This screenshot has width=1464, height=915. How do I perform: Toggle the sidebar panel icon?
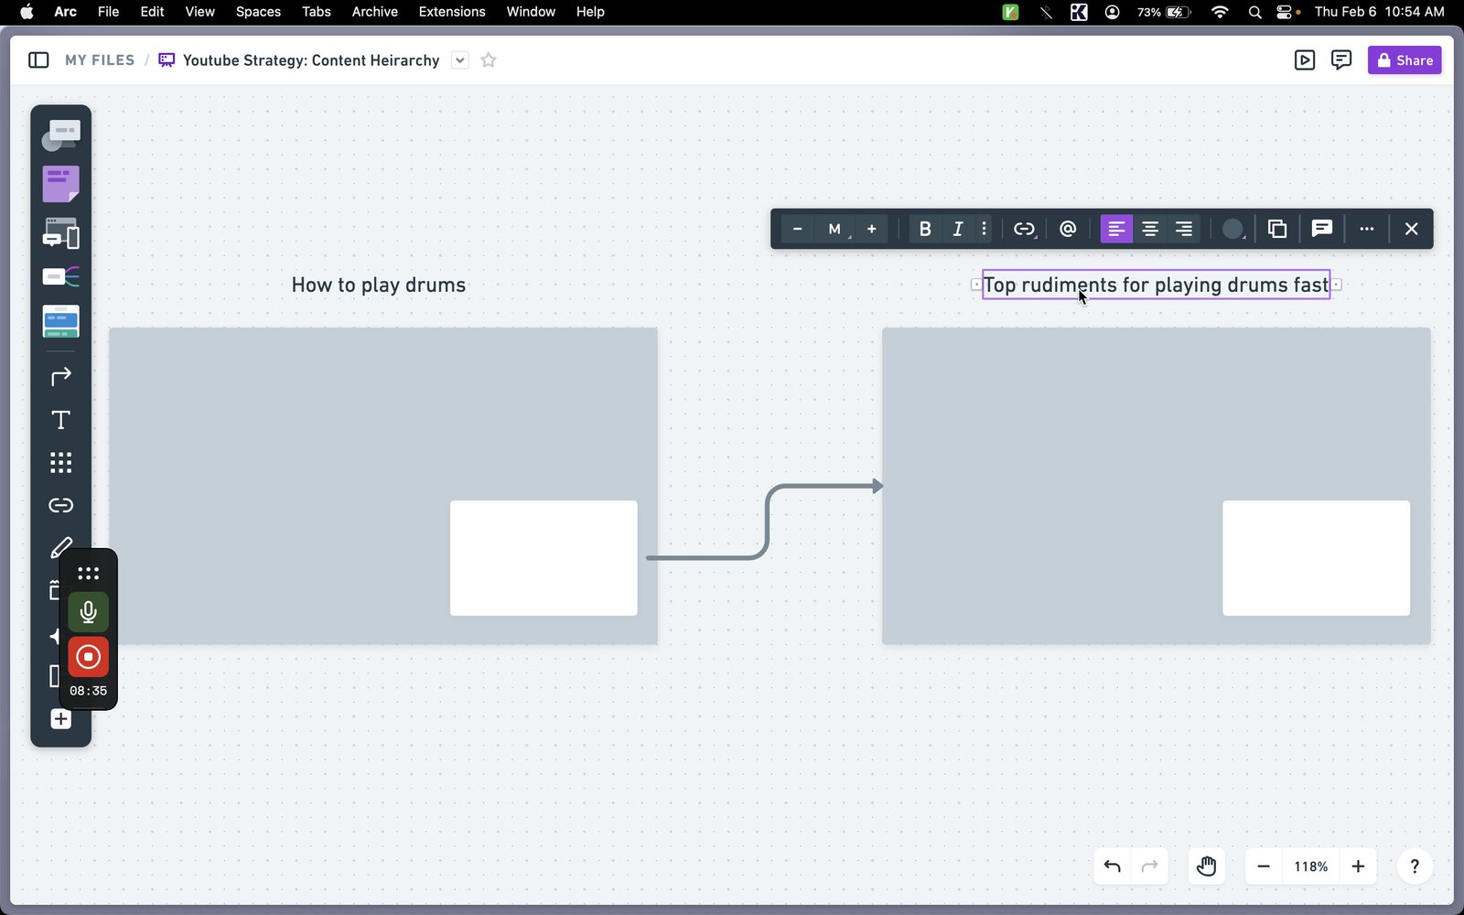point(38,60)
